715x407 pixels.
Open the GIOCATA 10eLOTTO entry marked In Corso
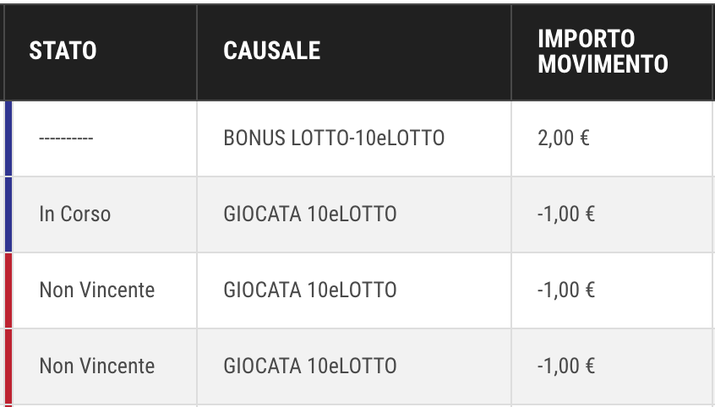tap(310, 214)
